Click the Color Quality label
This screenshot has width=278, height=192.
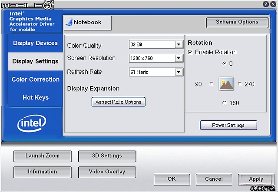[84, 46]
